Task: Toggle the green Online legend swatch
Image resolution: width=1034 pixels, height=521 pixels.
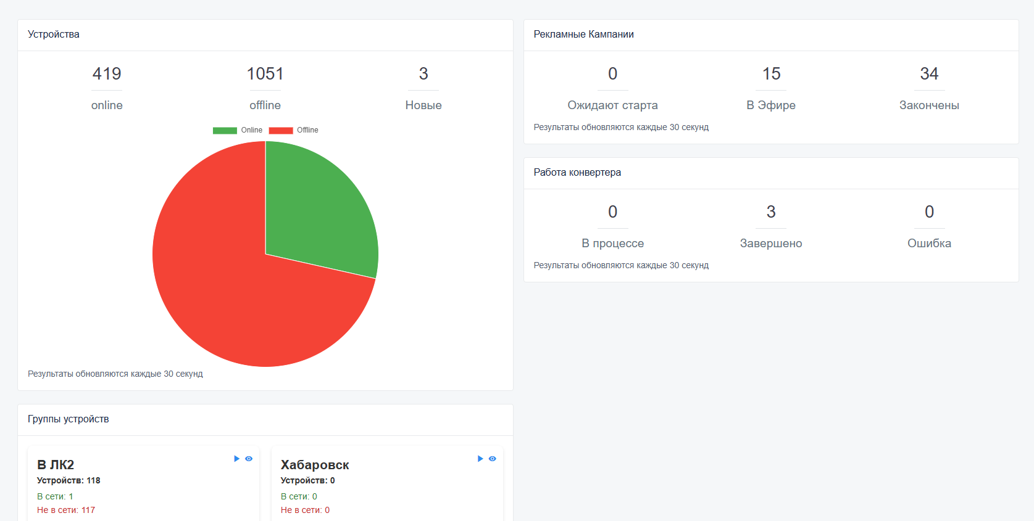Action: (225, 130)
